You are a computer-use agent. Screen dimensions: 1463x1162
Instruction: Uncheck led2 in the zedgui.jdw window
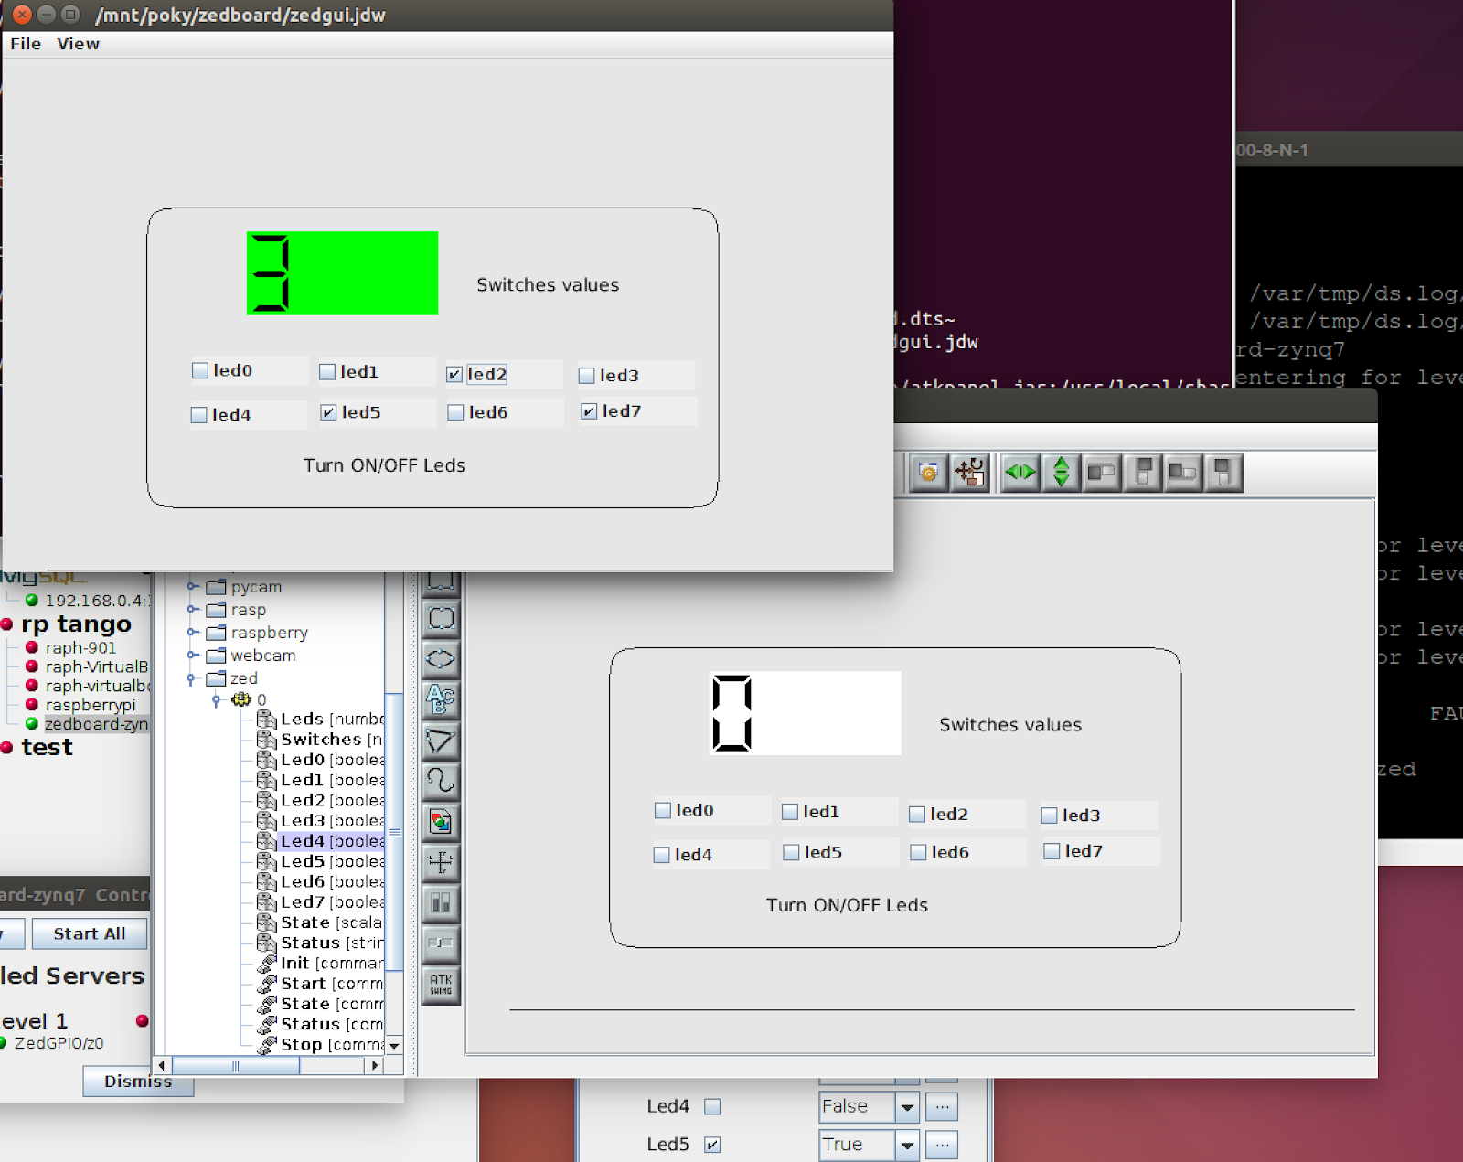[x=454, y=374]
